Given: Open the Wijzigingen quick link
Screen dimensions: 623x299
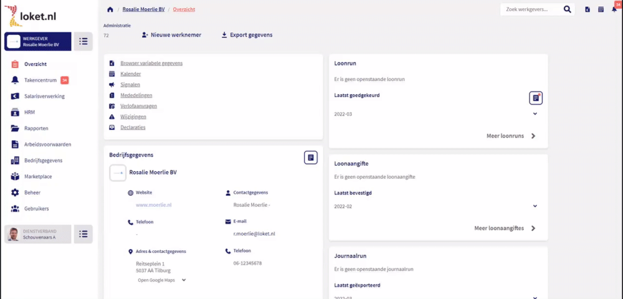Looking at the screenshot, I should pyautogui.click(x=133, y=116).
